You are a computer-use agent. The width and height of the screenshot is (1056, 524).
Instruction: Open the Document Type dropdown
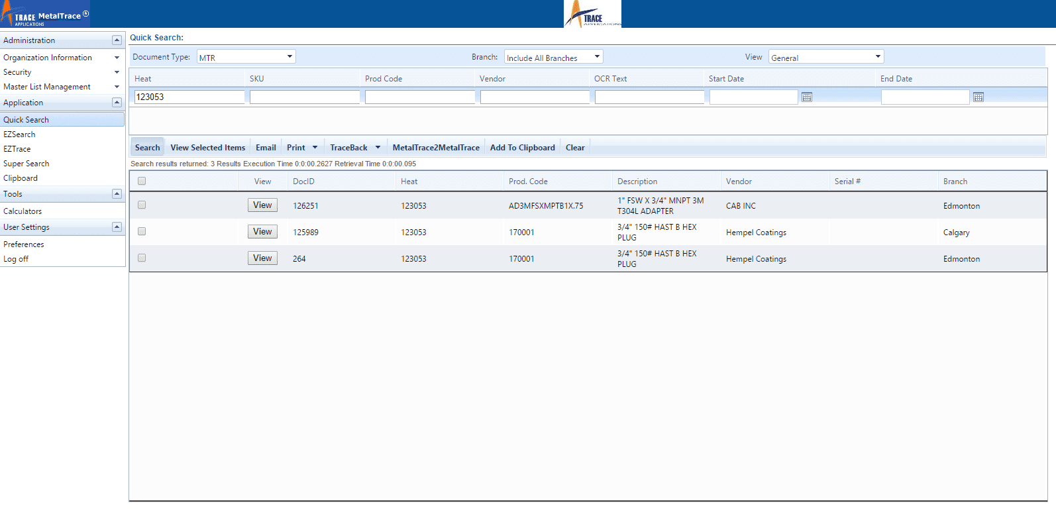(246, 57)
